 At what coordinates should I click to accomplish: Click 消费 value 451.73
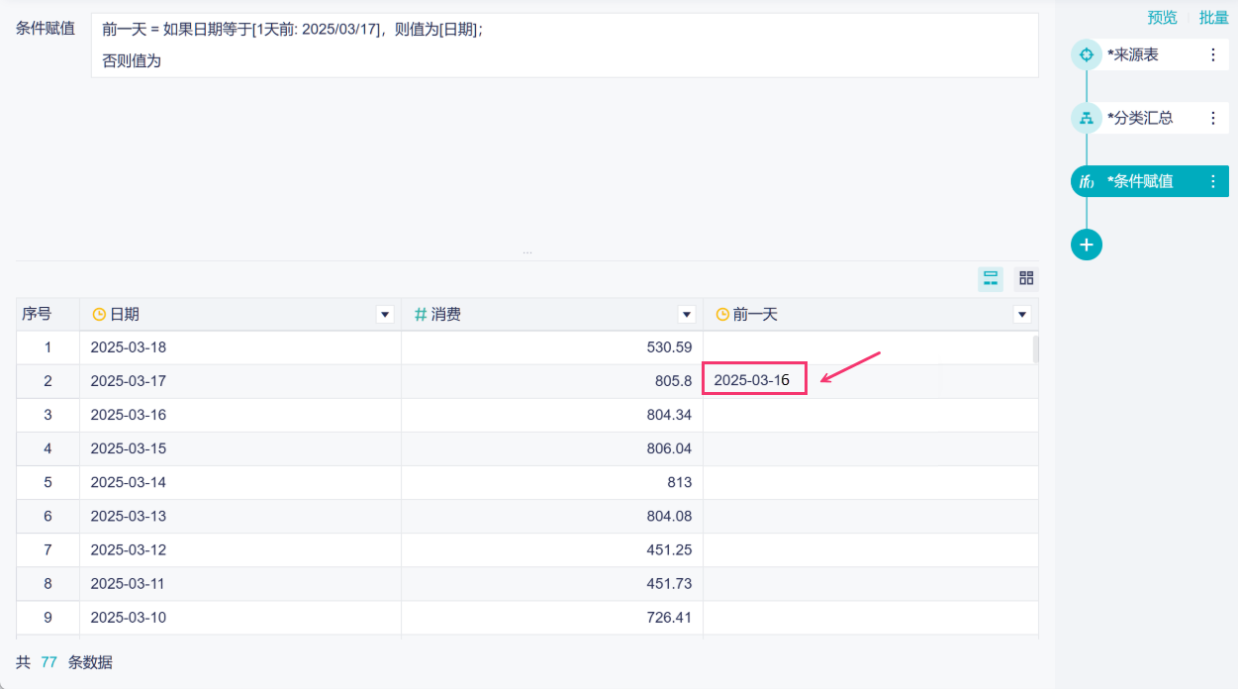click(669, 584)
